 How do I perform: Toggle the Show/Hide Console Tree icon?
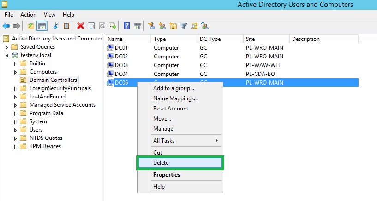[x=42, y=26]
